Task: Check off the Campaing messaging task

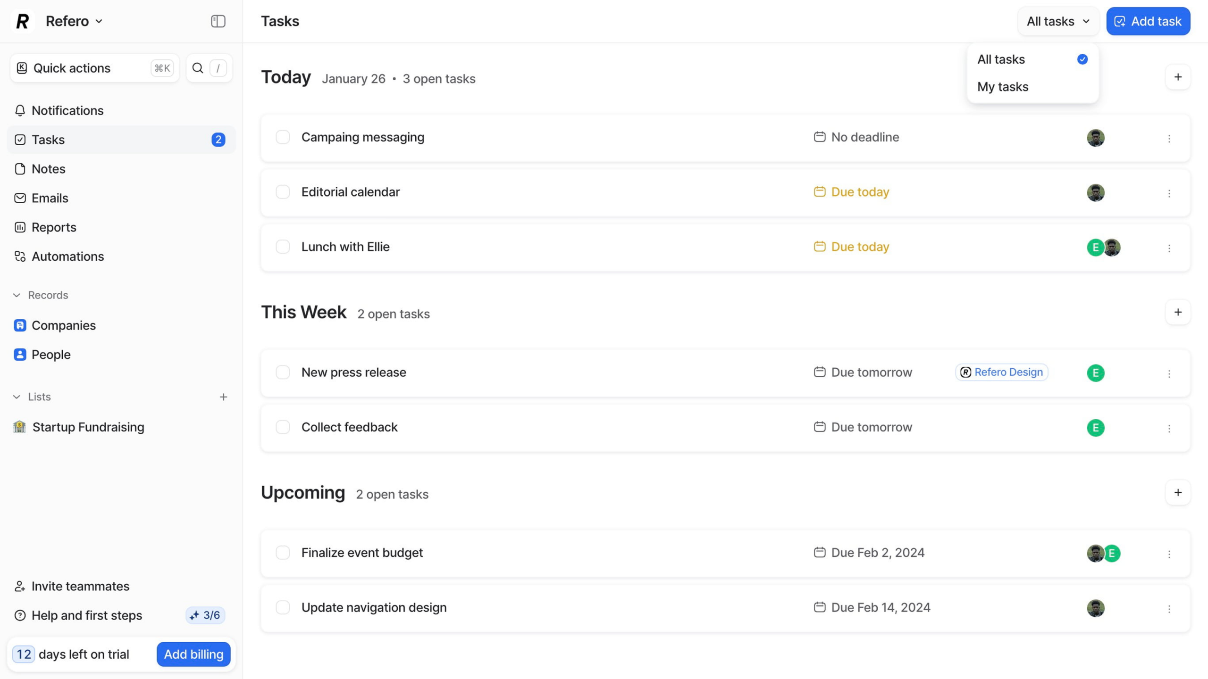Action: [283, 137]
